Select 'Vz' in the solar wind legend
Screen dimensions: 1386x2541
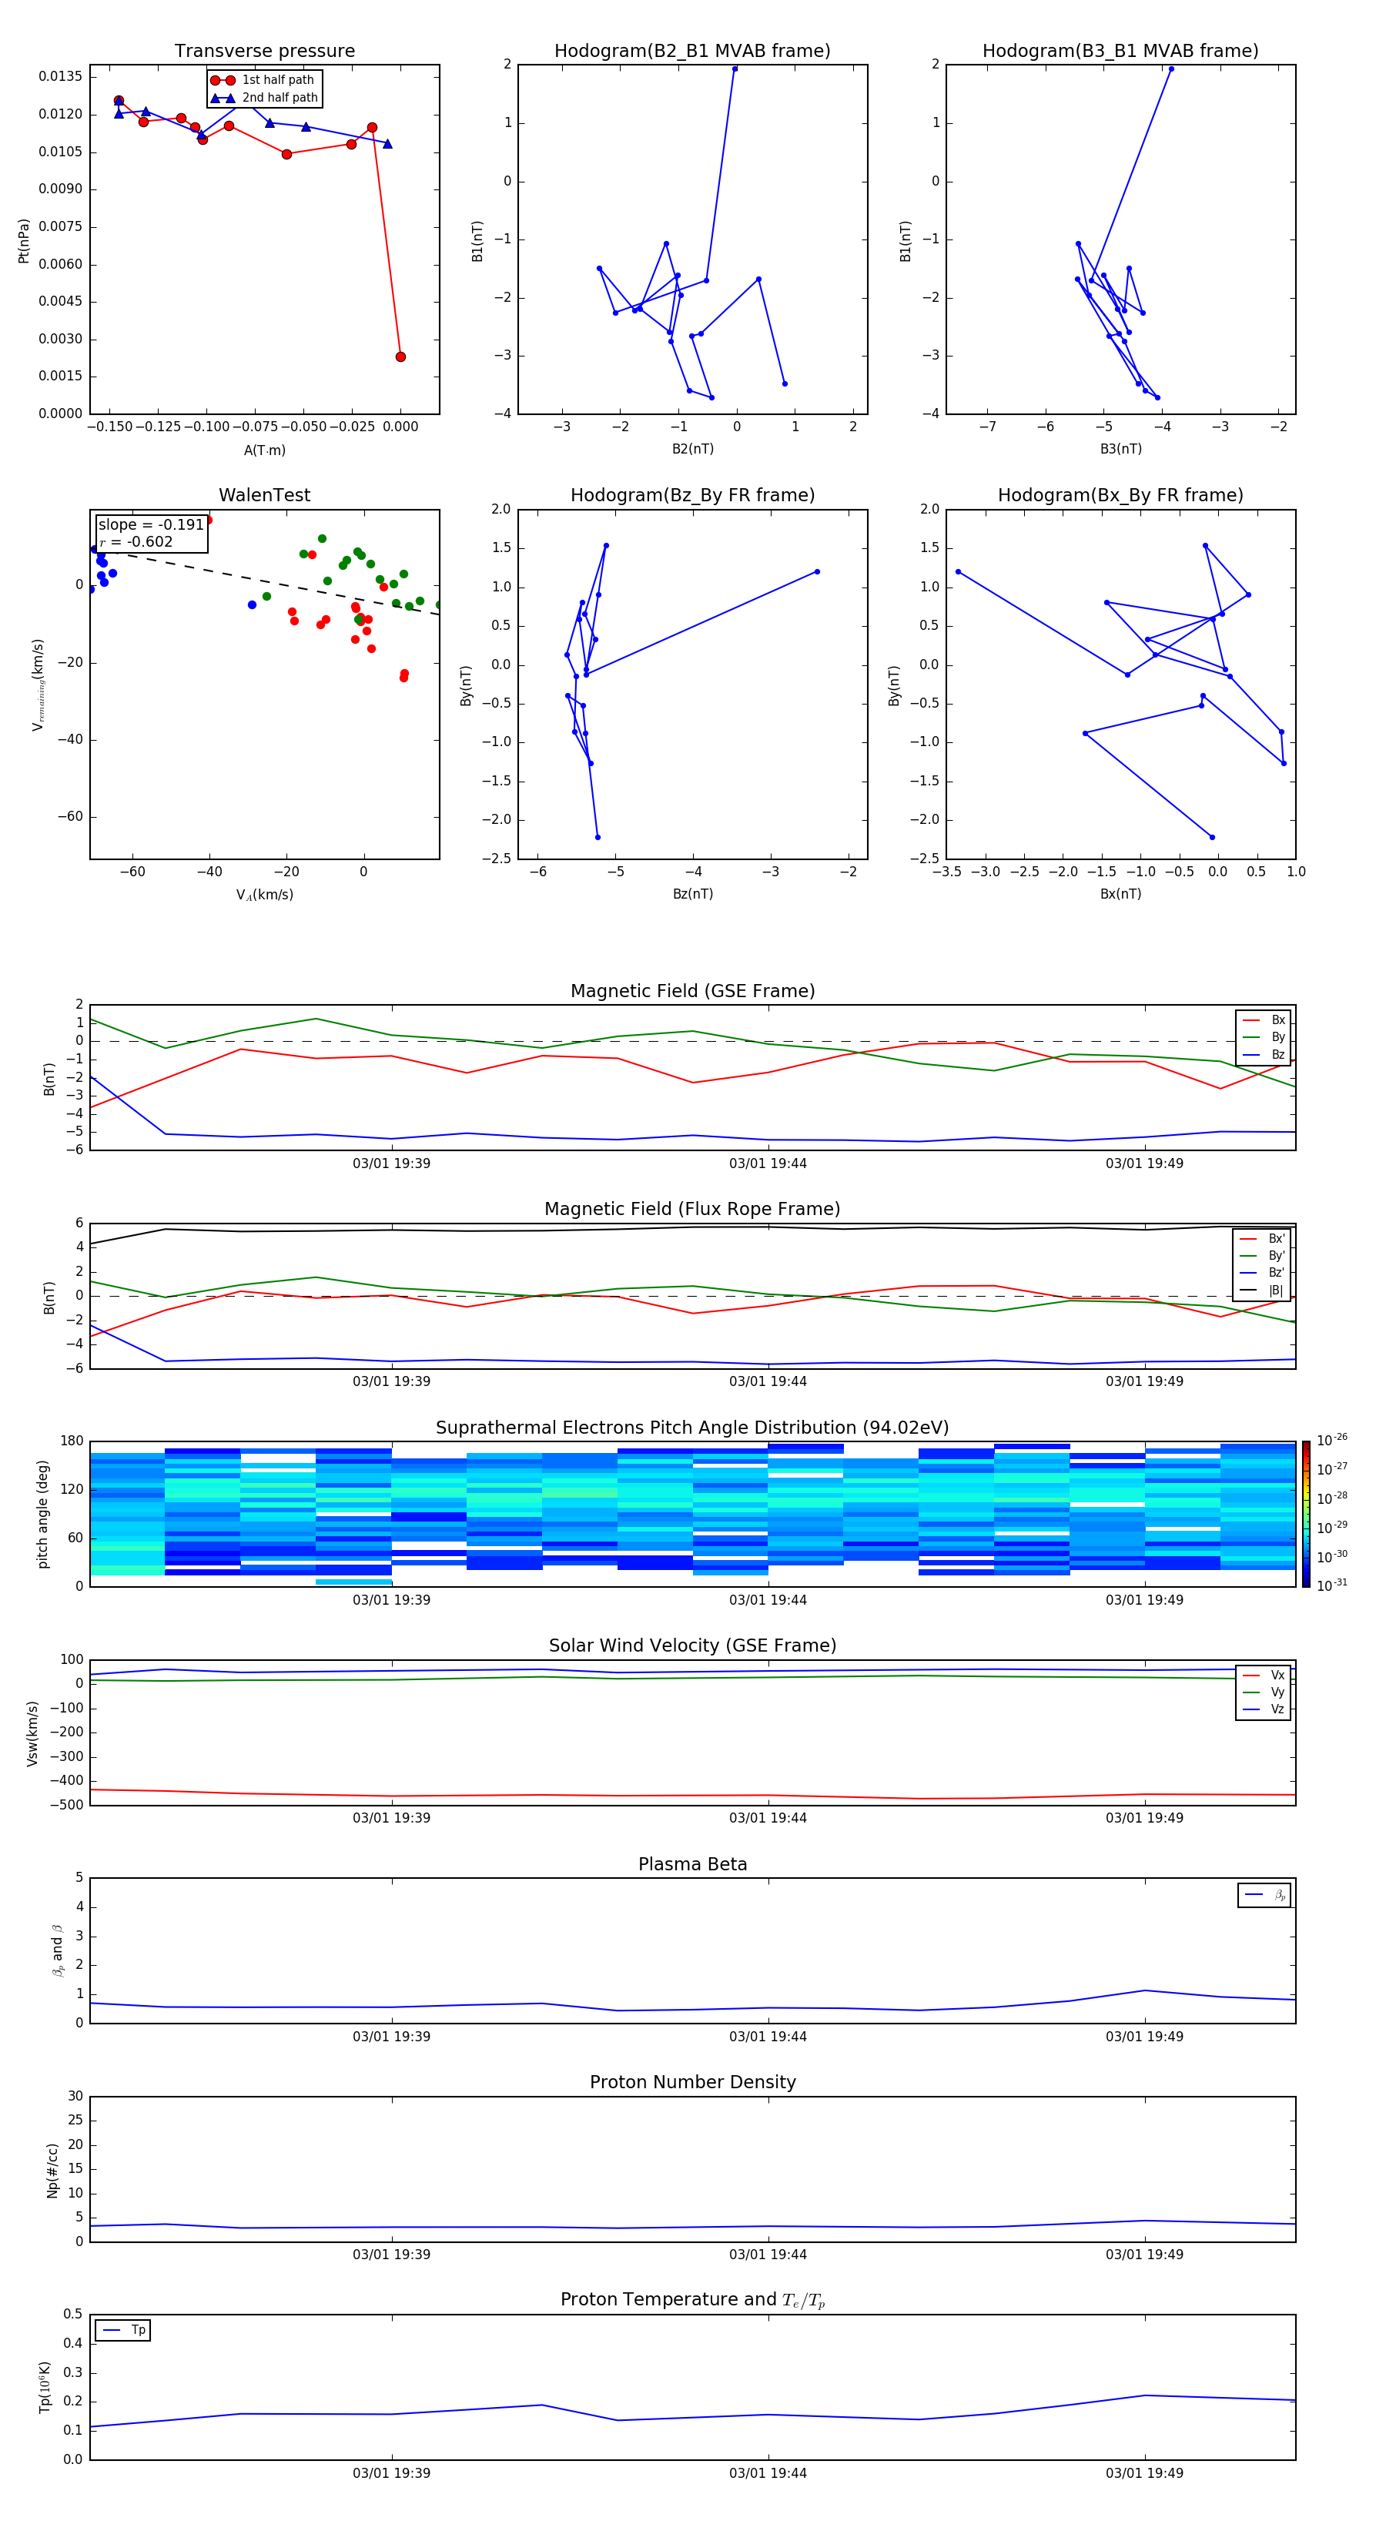[x=1264, y=1709]
